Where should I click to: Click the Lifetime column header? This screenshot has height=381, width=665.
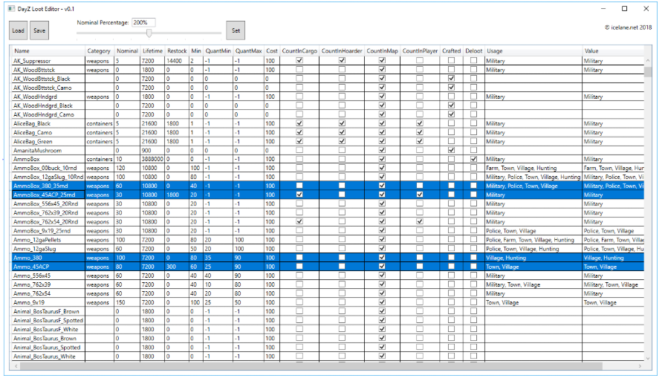[x=152, y=51]
